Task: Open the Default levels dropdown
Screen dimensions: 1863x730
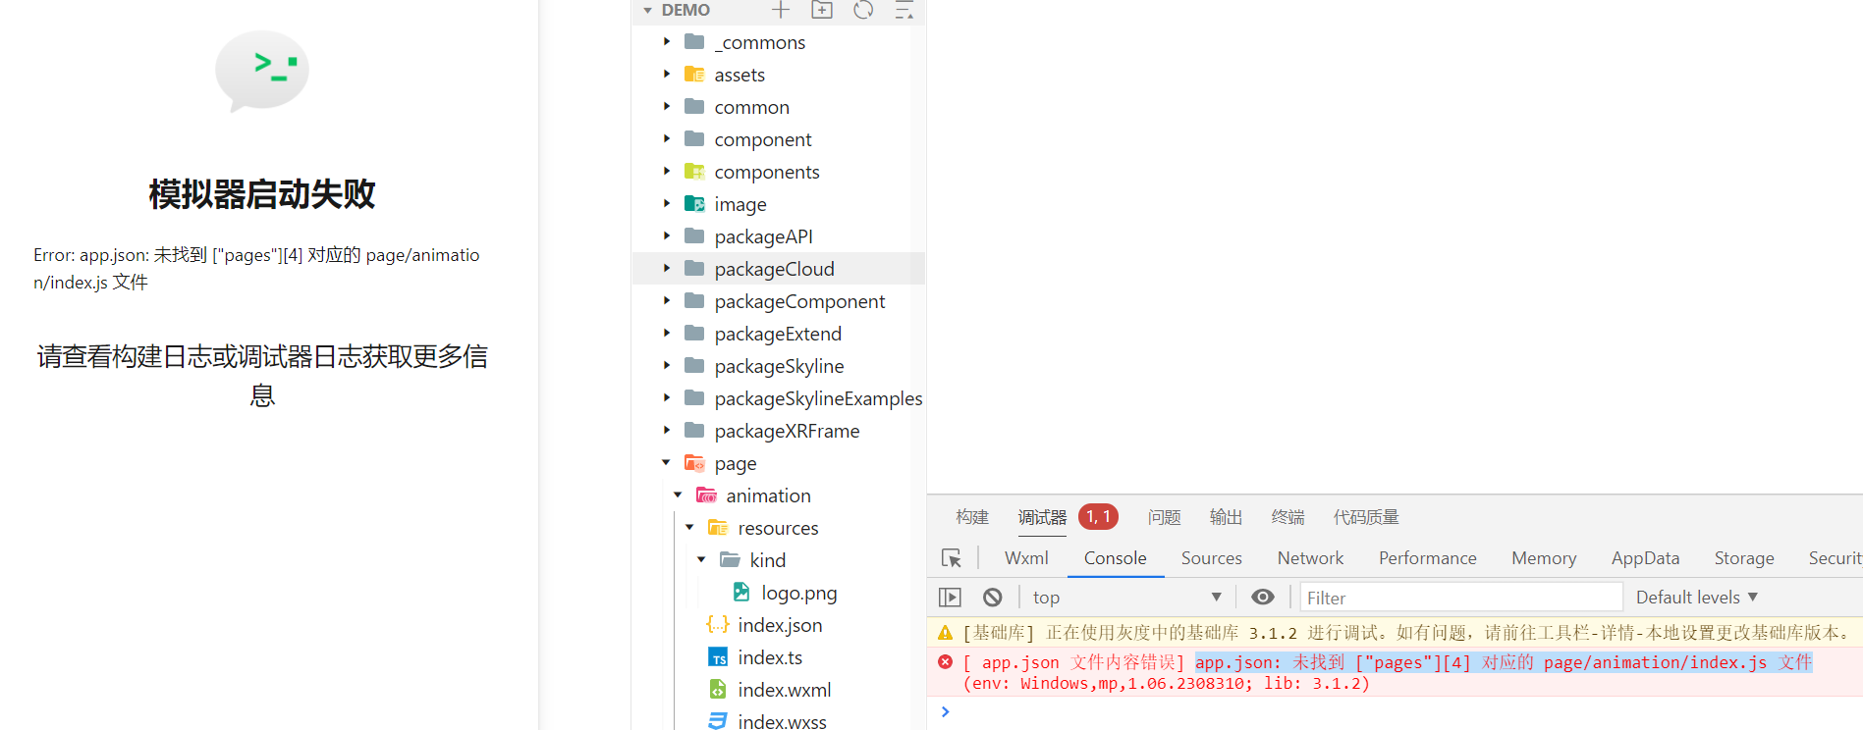Action: click(x=1697, y=598)
